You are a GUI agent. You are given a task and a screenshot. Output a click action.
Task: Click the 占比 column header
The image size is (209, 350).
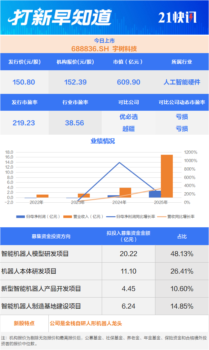182,236
